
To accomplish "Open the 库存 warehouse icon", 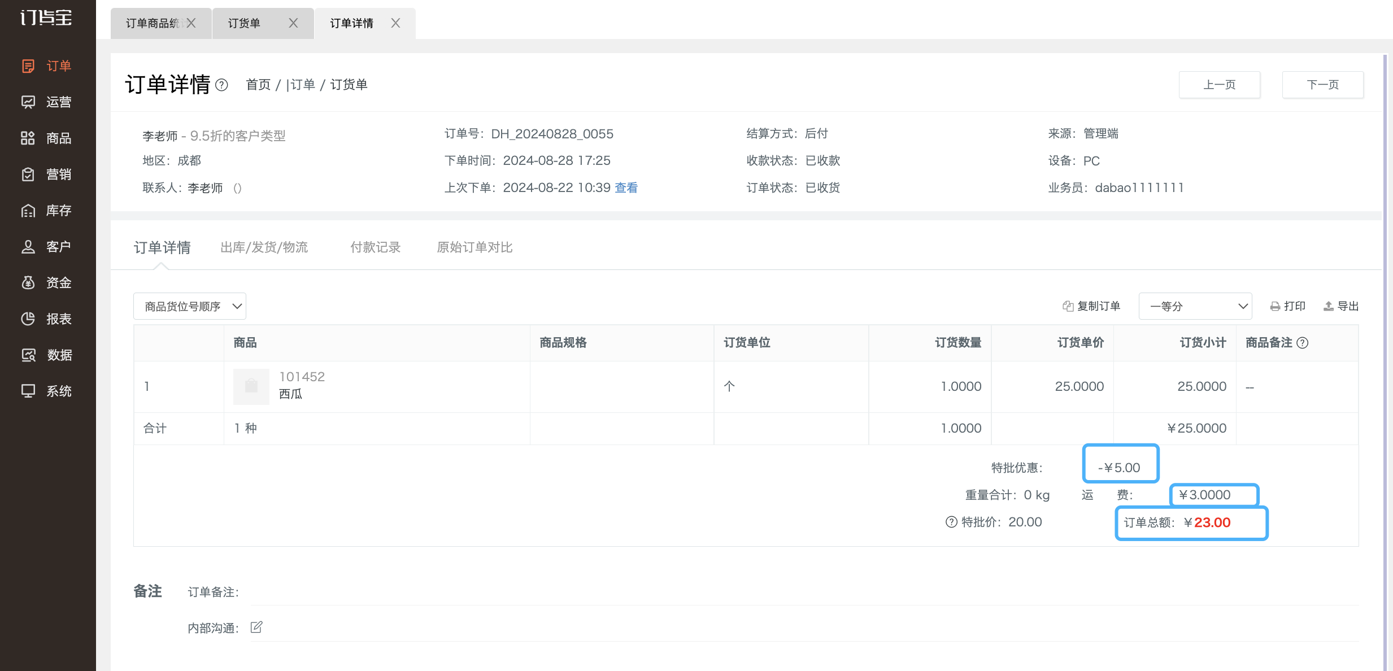I will click(x=28, y=211).
